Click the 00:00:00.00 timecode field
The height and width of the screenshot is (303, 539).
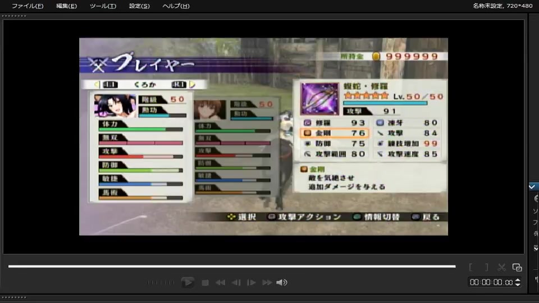(491, 282)
